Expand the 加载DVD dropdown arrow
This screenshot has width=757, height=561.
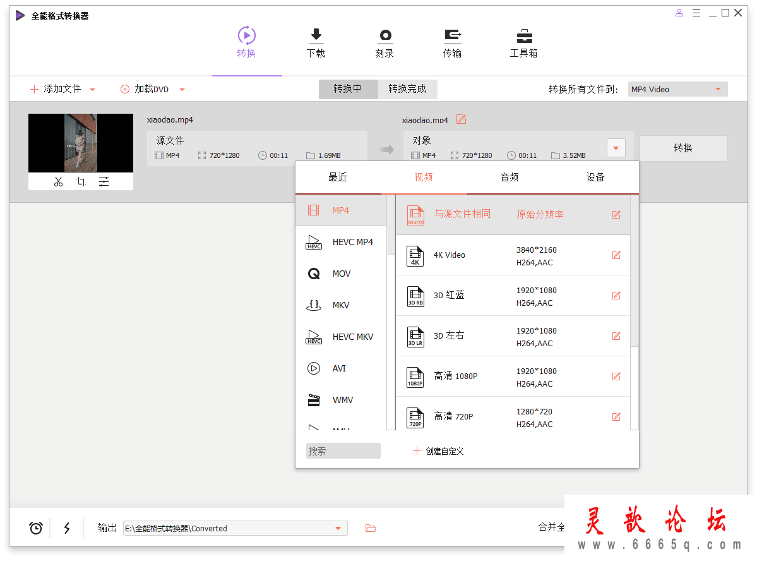coord(182,89)
